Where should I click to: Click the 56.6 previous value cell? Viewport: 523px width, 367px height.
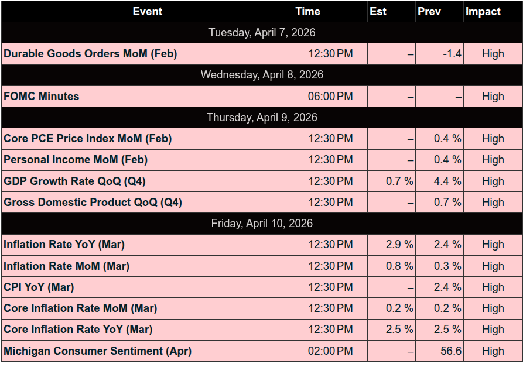[451, 351]
